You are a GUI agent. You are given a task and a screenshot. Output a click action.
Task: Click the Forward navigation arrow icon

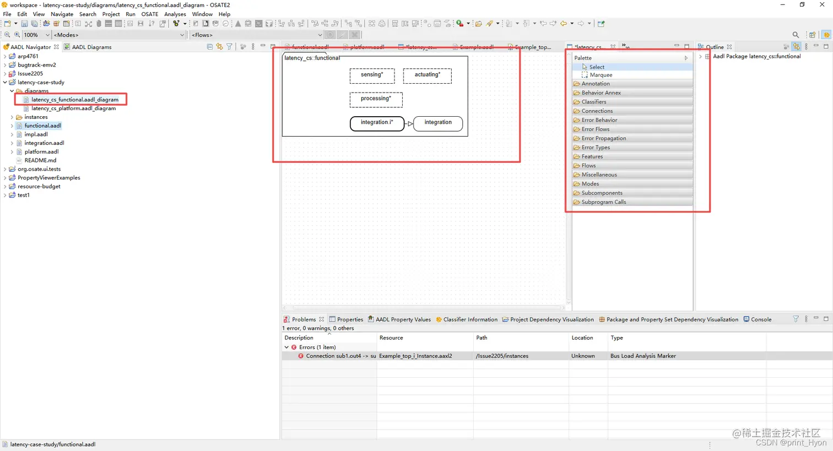pyautogui.click(x=581, y=24)
